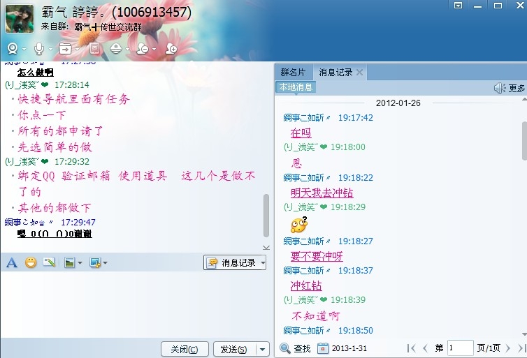This screenshot has width=527, height=358.
Task: Switch to the 群名片 tab
Action: click(x=293, y=72)
